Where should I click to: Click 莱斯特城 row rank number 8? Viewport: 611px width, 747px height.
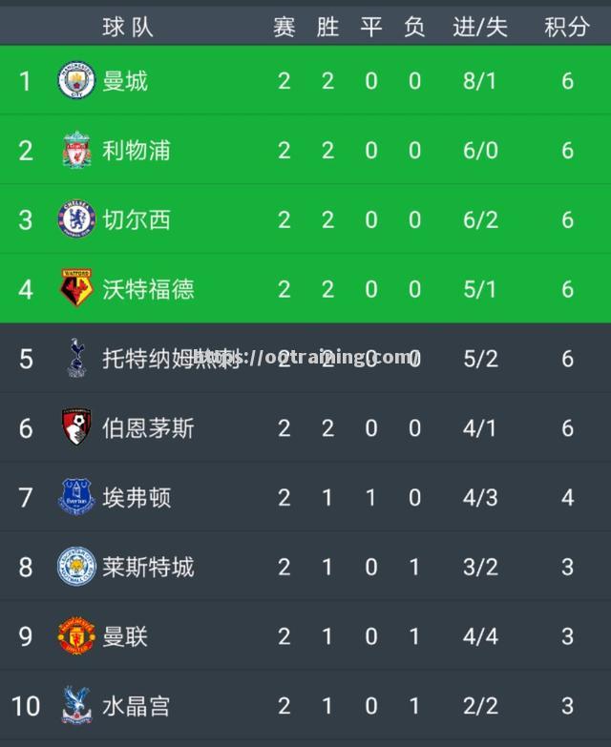(26, 567)
